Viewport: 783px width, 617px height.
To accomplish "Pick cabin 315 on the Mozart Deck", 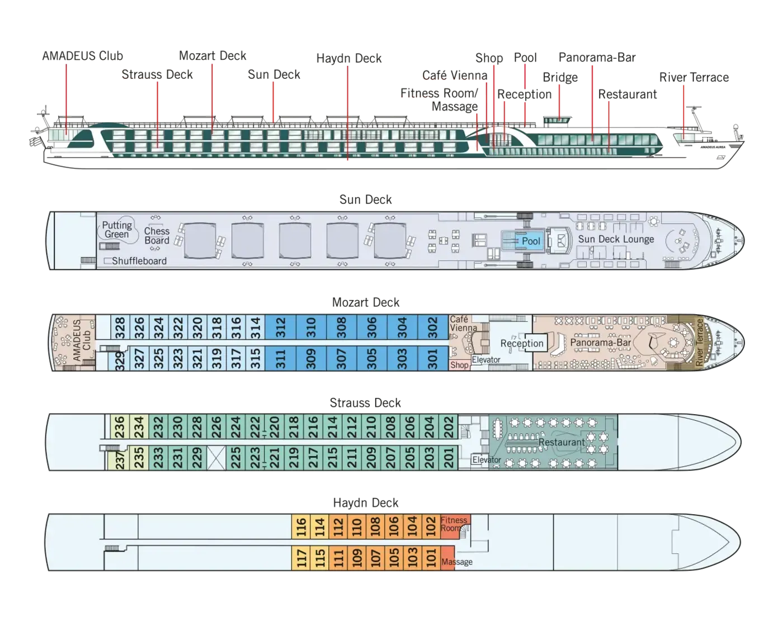I will (255, 359).
